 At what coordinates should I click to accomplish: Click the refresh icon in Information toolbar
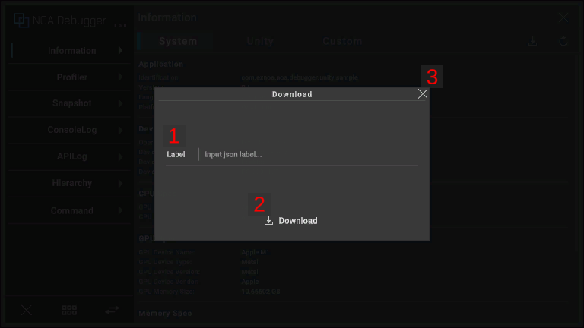click(x=563, y=41)
